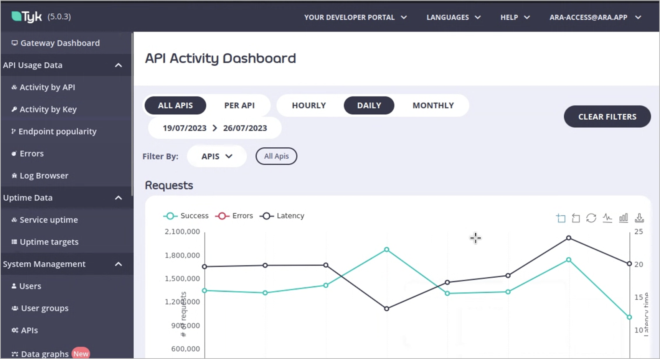This screenshot has height=359, width=660.
Task: Click the New badge on Data graphs
Action: click(x=81, y=354)
